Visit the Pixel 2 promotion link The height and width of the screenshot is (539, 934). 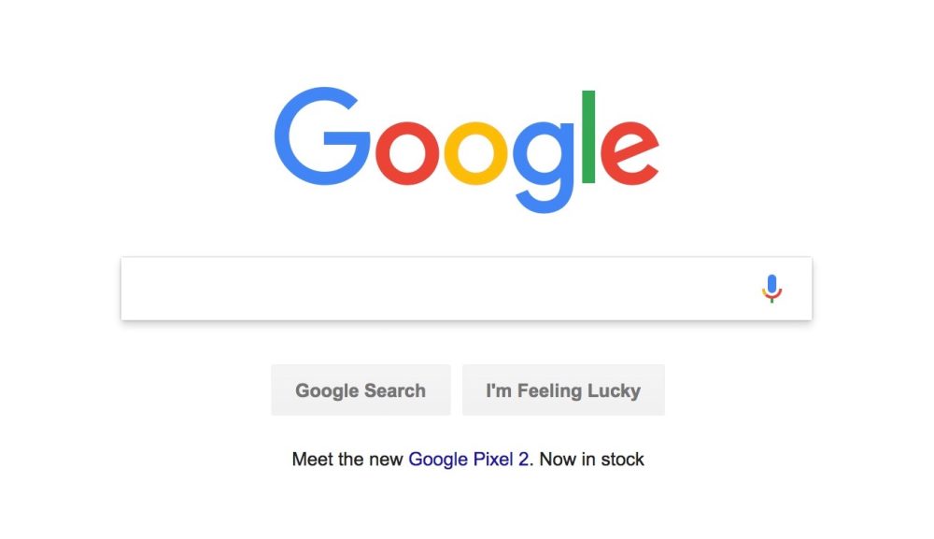[x=468, y=460]
